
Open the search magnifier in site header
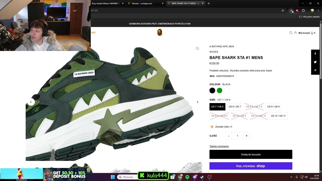(x=291, y=33)
